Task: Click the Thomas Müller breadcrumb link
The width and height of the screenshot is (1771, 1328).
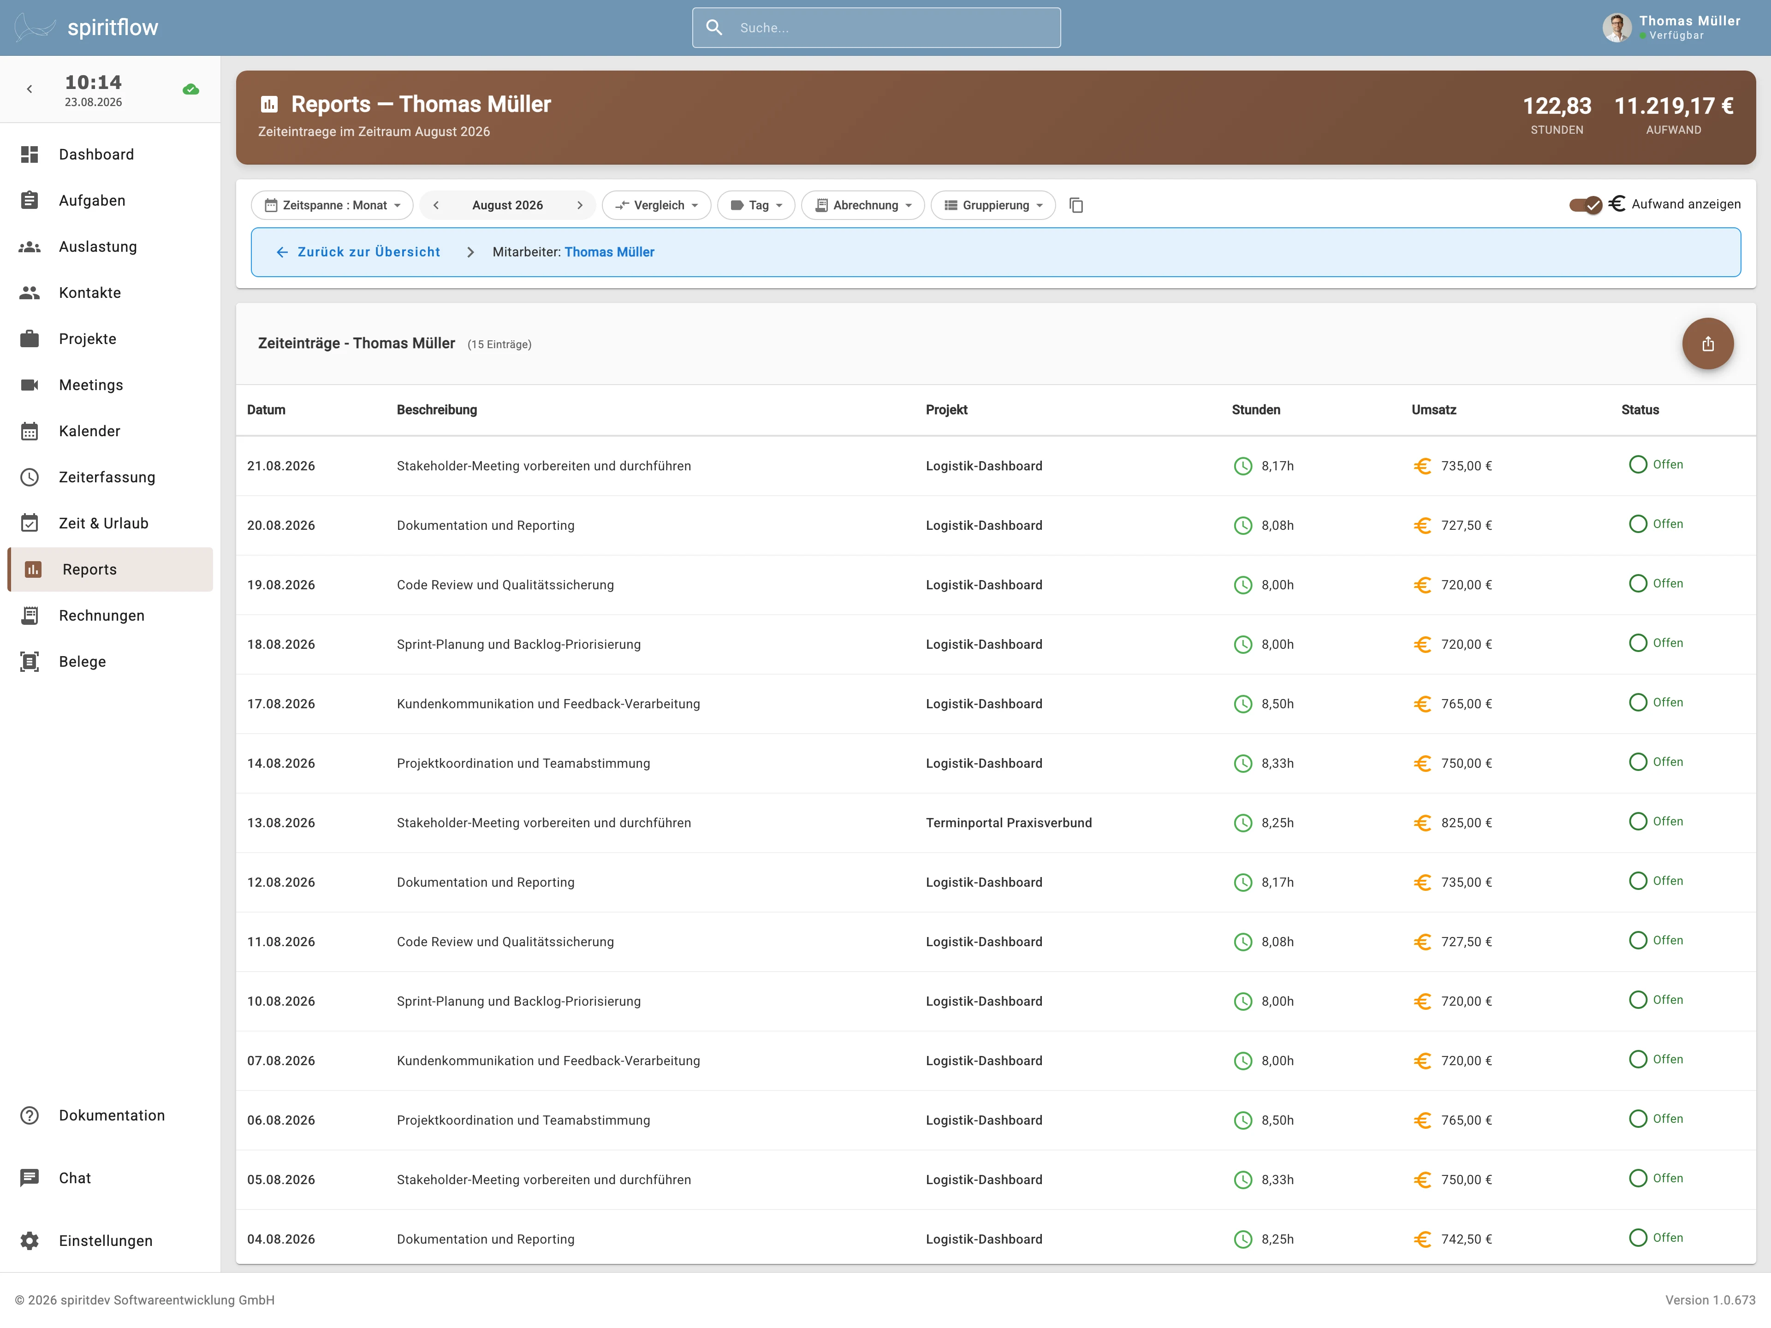Action: coord(609,252)
